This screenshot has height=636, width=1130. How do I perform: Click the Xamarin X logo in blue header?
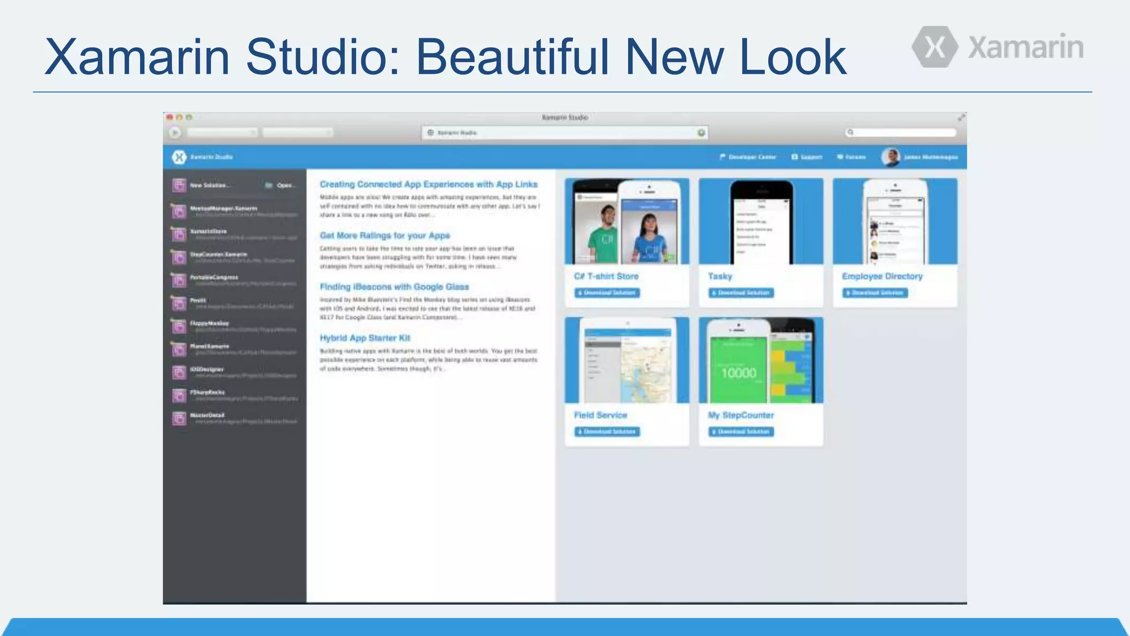point(179,157)
